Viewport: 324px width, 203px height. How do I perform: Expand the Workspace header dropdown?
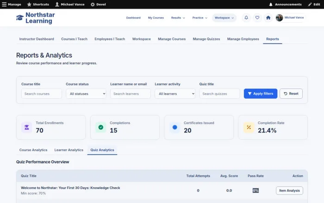(224, 18)
